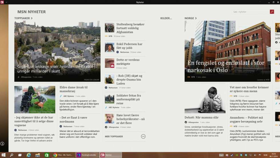This screenshot has height=158, width=280.
Task: Click Nettavisen icon under Osama bin Laden story
Action: click(106, 88)
